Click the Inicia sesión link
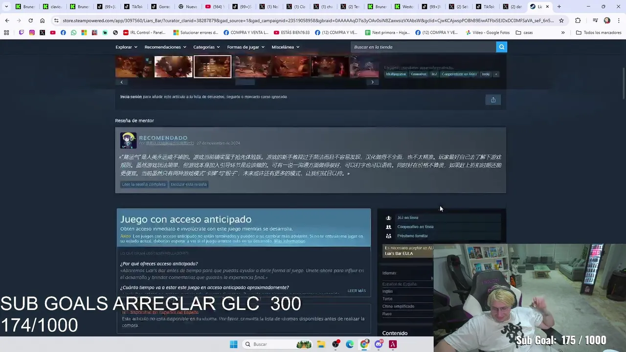Viewport: 626px width, 352px height. [x=131, y=97]
